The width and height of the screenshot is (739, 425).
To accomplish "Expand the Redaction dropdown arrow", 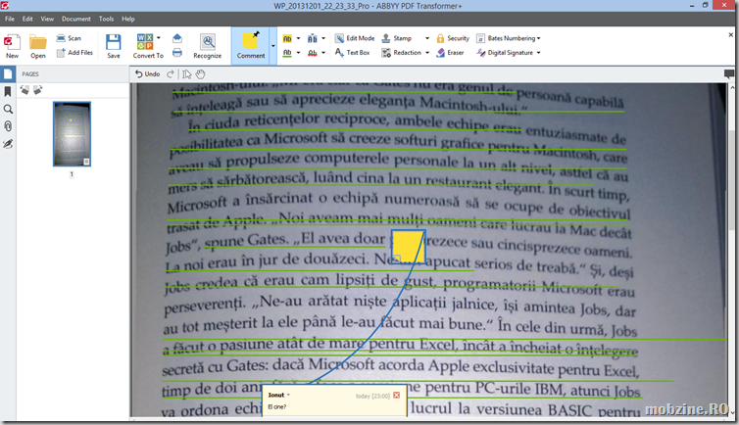I will coord(427,53).
